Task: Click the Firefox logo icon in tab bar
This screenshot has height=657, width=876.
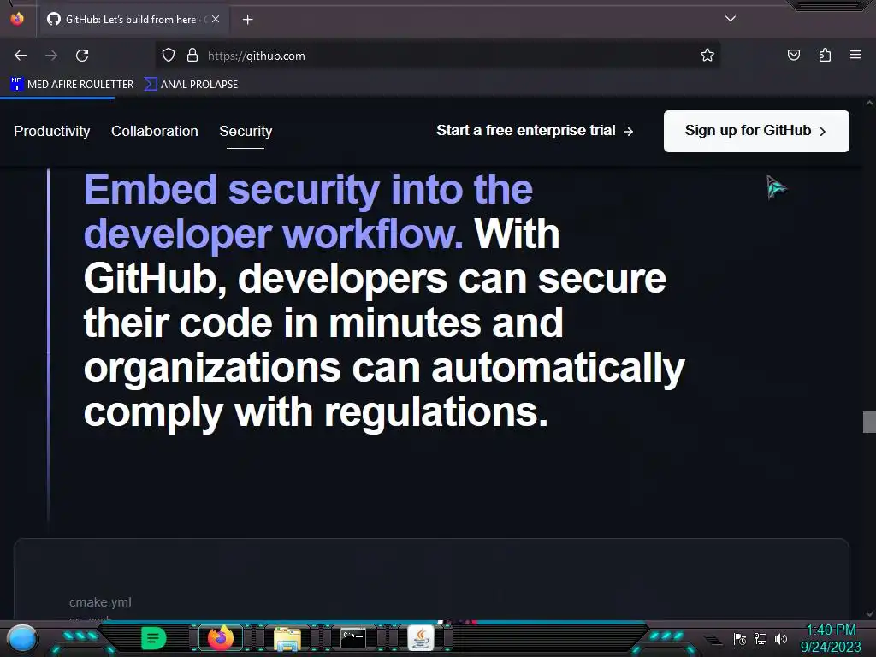Action: pos(17,19)
